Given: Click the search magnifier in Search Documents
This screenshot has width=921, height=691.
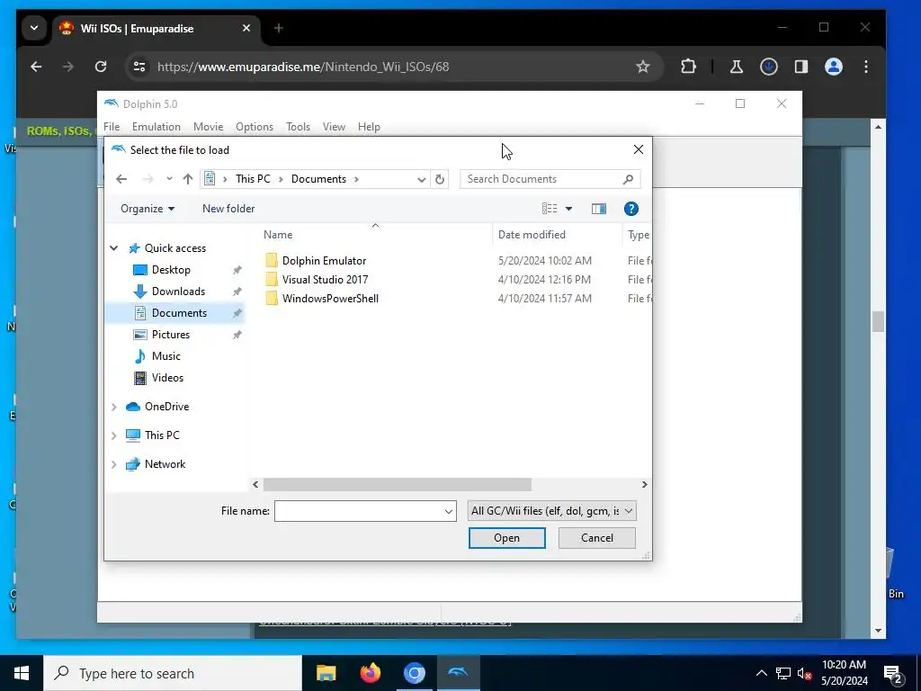Looking at the screenshot, I should click(628, 179).
